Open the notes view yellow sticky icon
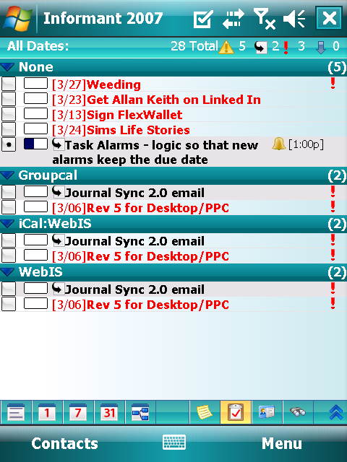Viewport: 347px width, 462px height. (x=205, y=412)
